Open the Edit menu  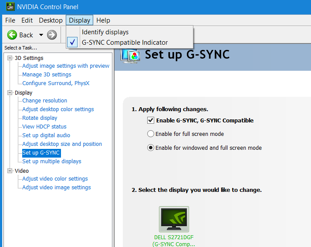click(x=27, y=20)
